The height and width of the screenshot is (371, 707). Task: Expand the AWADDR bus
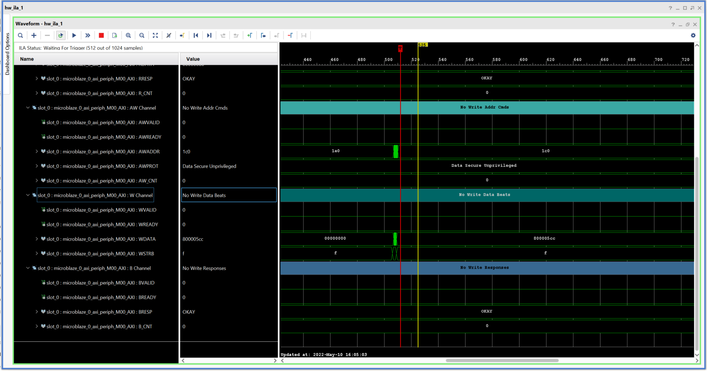click(x=37, y=151)
